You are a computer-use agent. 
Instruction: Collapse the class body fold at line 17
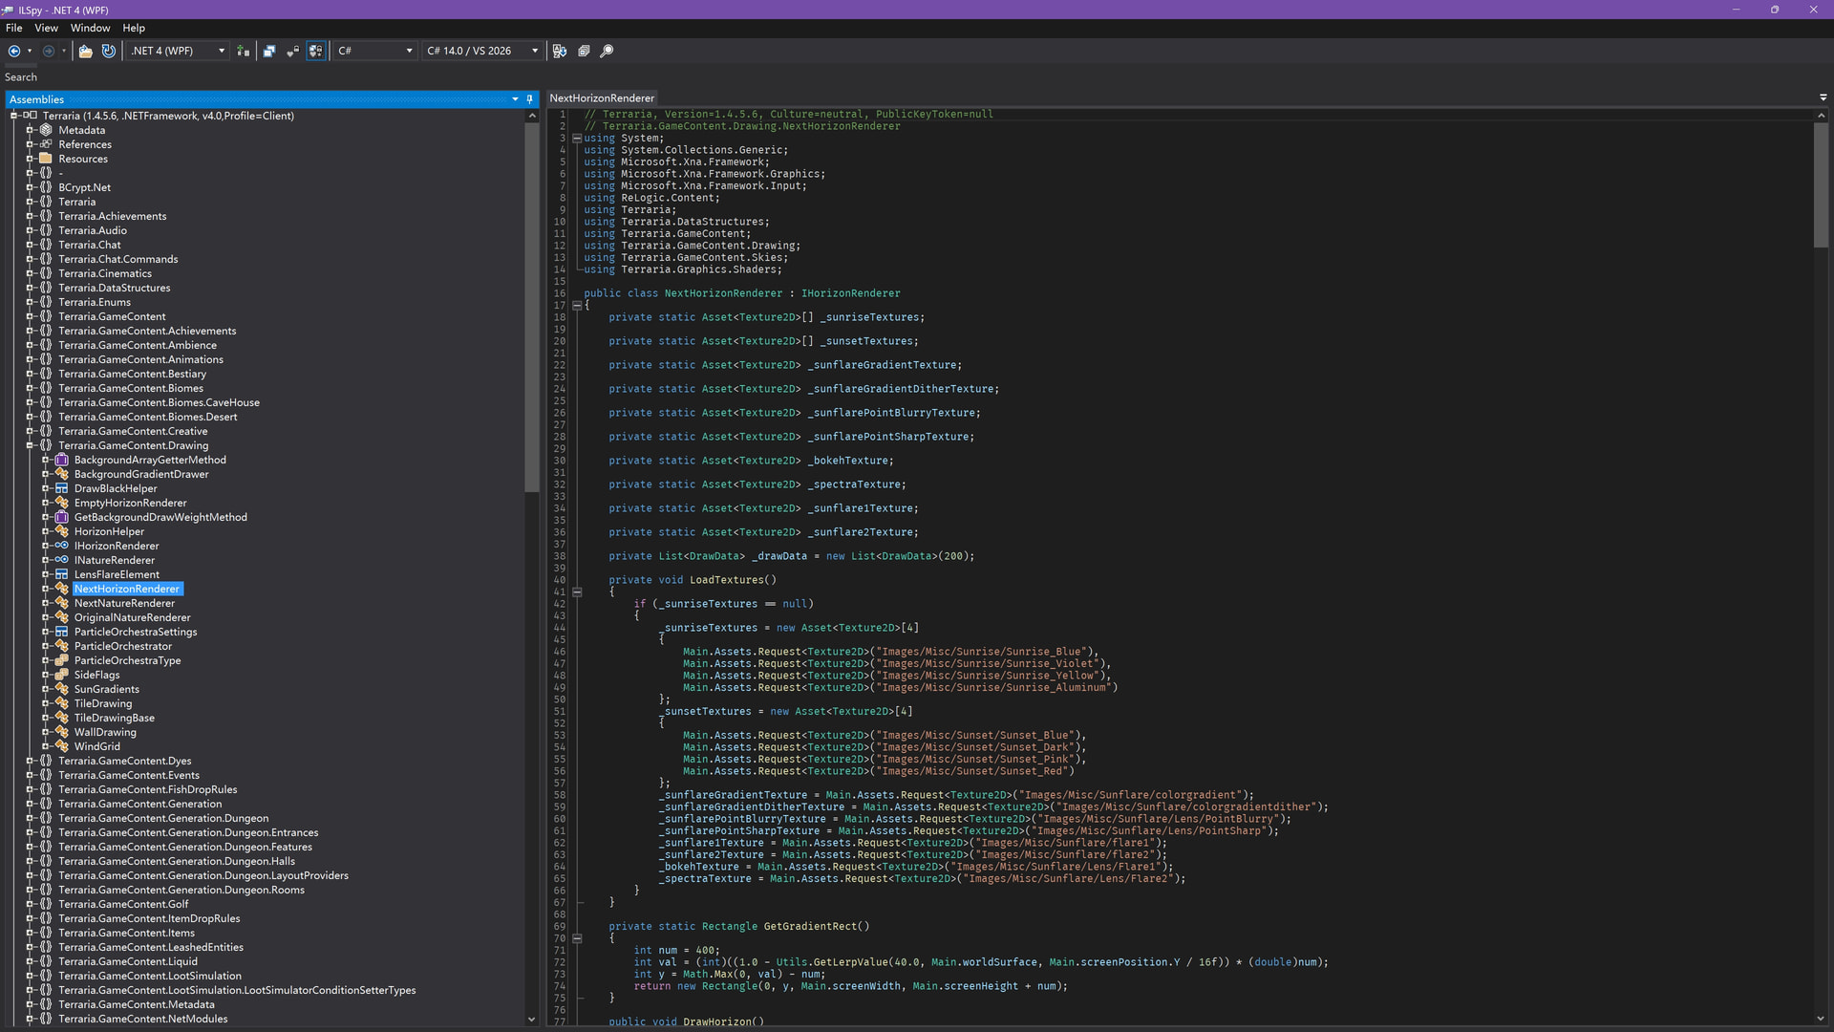pos(577,306)
